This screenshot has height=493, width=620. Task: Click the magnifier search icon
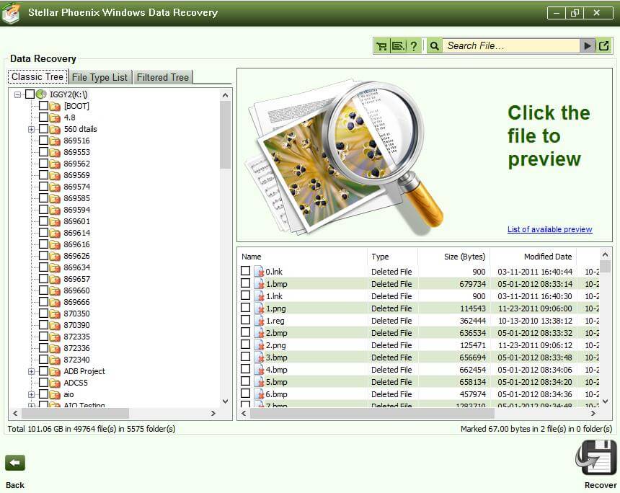[435, 46]
